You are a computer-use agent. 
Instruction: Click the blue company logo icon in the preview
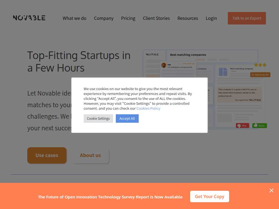[x=223, y=72]
